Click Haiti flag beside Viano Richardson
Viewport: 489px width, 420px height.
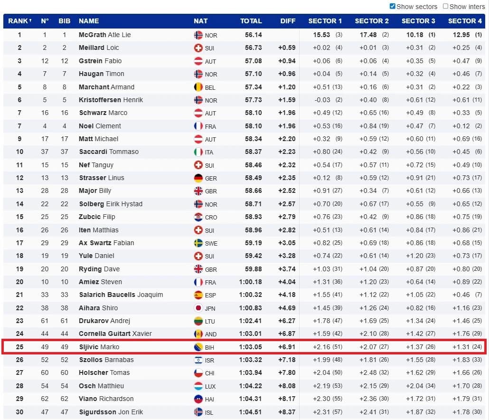[198, 399]
